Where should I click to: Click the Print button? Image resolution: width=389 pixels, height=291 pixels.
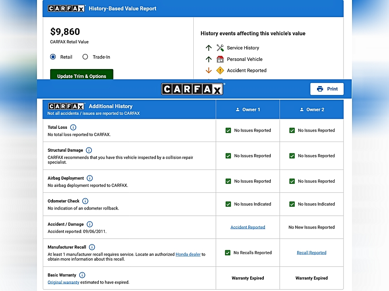click(327, 89)
